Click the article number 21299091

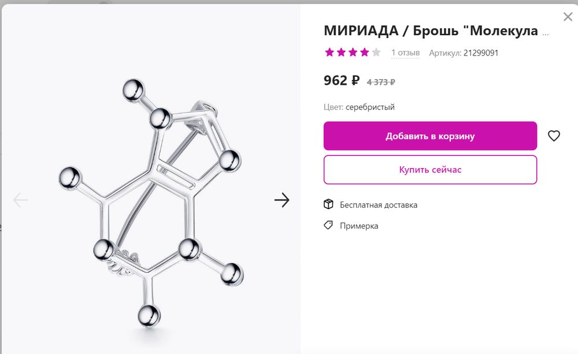click(481, 52)
